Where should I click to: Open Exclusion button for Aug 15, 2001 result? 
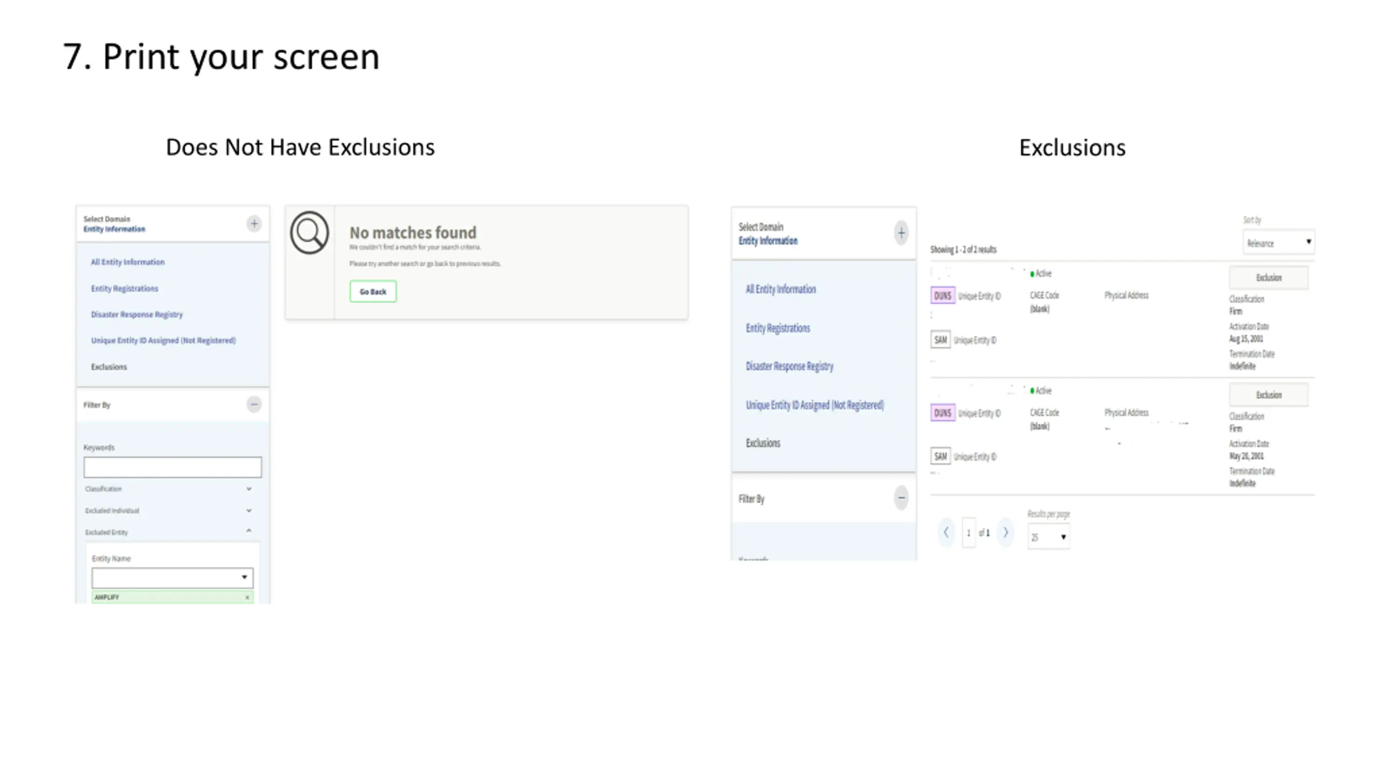[x=1269, y=278]
